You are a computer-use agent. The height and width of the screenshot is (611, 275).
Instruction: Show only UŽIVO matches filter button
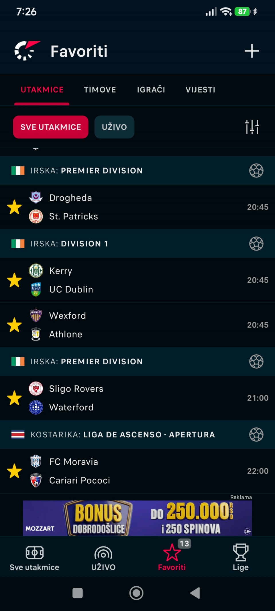pos(114,127)
